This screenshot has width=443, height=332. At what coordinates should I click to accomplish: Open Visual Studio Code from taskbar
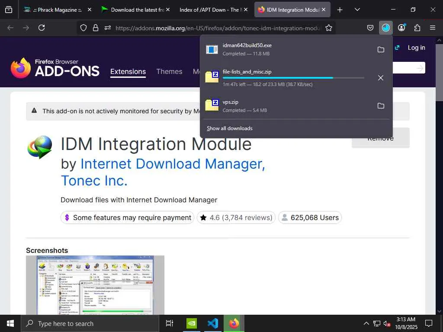pos(213,323)
